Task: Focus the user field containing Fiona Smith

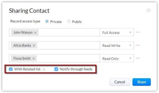Action: pyautogui.click(x=54, y=58)
